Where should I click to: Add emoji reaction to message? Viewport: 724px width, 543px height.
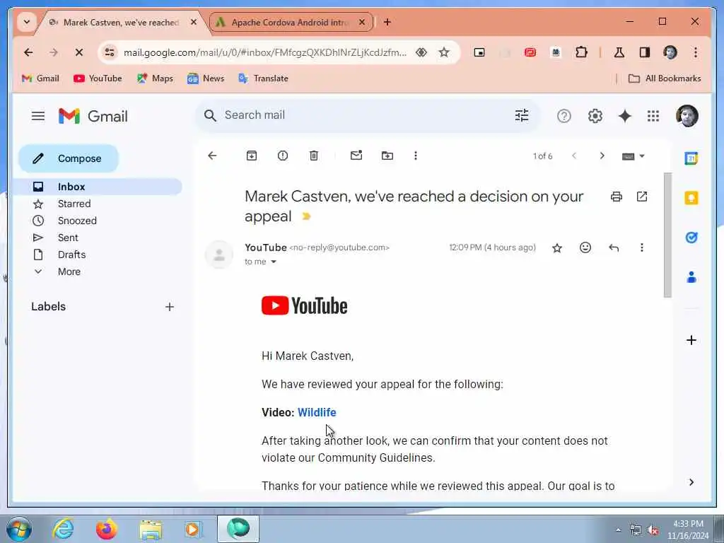point(585,248)
